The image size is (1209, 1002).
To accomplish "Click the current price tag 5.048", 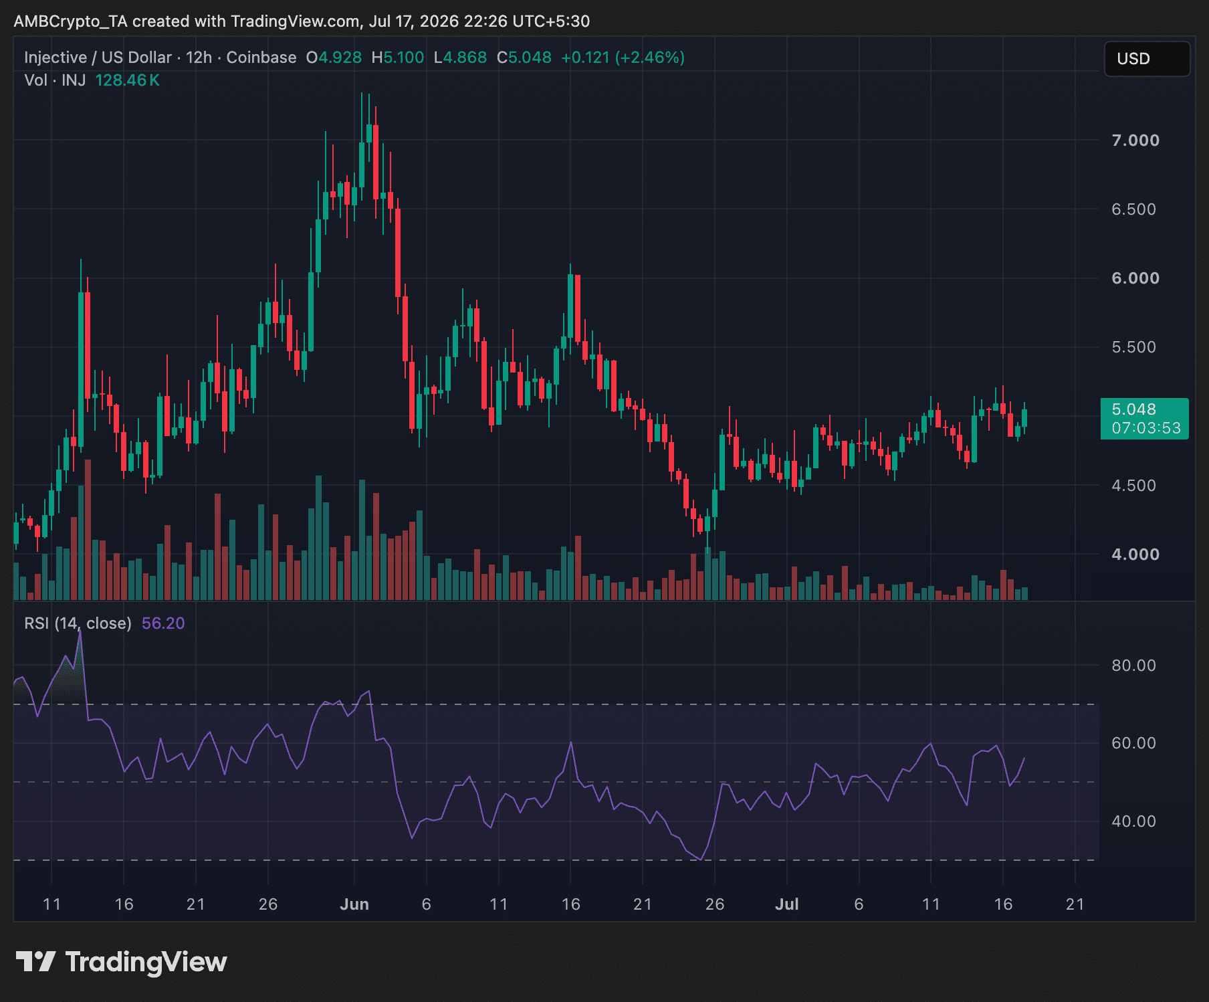I will 1133,409.
